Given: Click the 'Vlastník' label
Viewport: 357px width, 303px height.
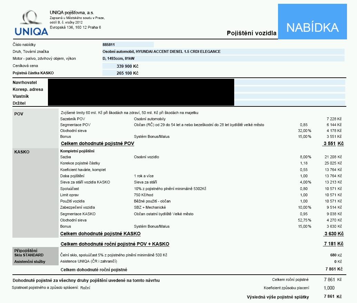Looking at the screenshot, I should pyautogui.click(x=21, y=96).
